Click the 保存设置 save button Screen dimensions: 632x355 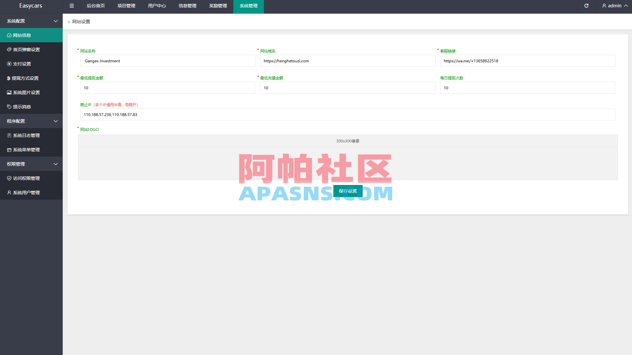348,191
